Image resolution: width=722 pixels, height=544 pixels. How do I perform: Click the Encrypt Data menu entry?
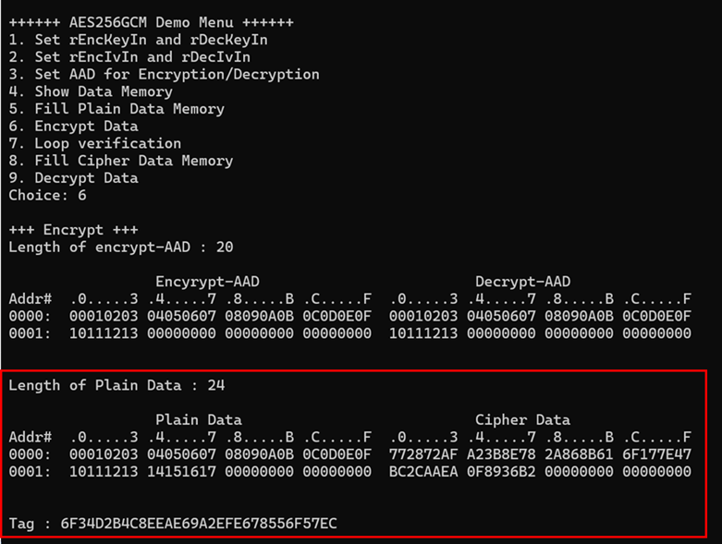pyautogui.click(x=74, y=126)
